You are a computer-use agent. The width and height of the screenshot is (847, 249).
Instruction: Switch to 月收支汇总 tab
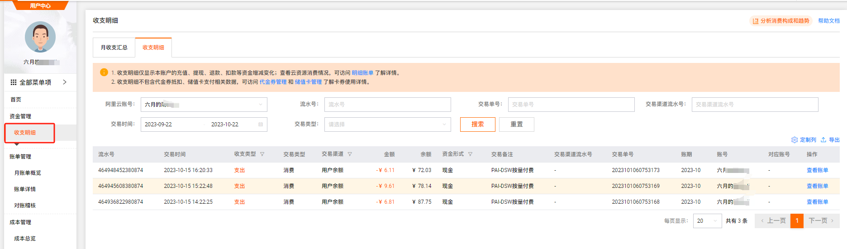pyautogui.click(x=114, y=48)
